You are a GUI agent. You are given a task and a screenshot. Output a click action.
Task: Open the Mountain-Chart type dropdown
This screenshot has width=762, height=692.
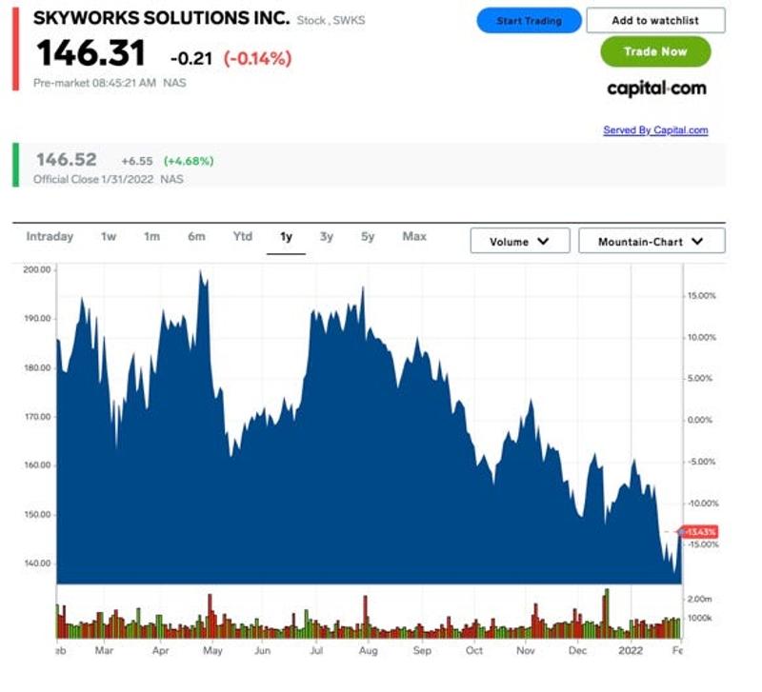(652, 241)
